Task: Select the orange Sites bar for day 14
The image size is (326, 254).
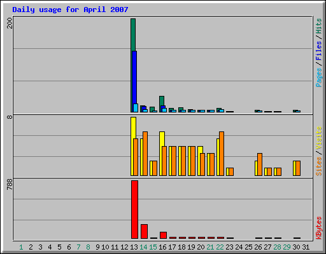Action: [x=145, y=154]
